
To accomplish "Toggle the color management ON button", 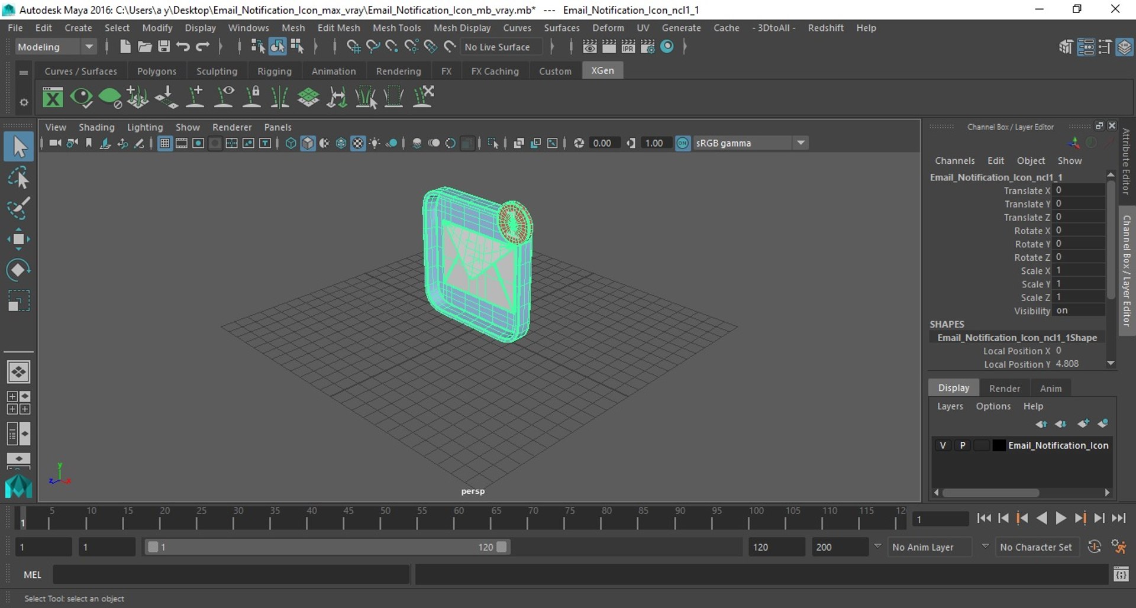I will (x=683, y=143).
